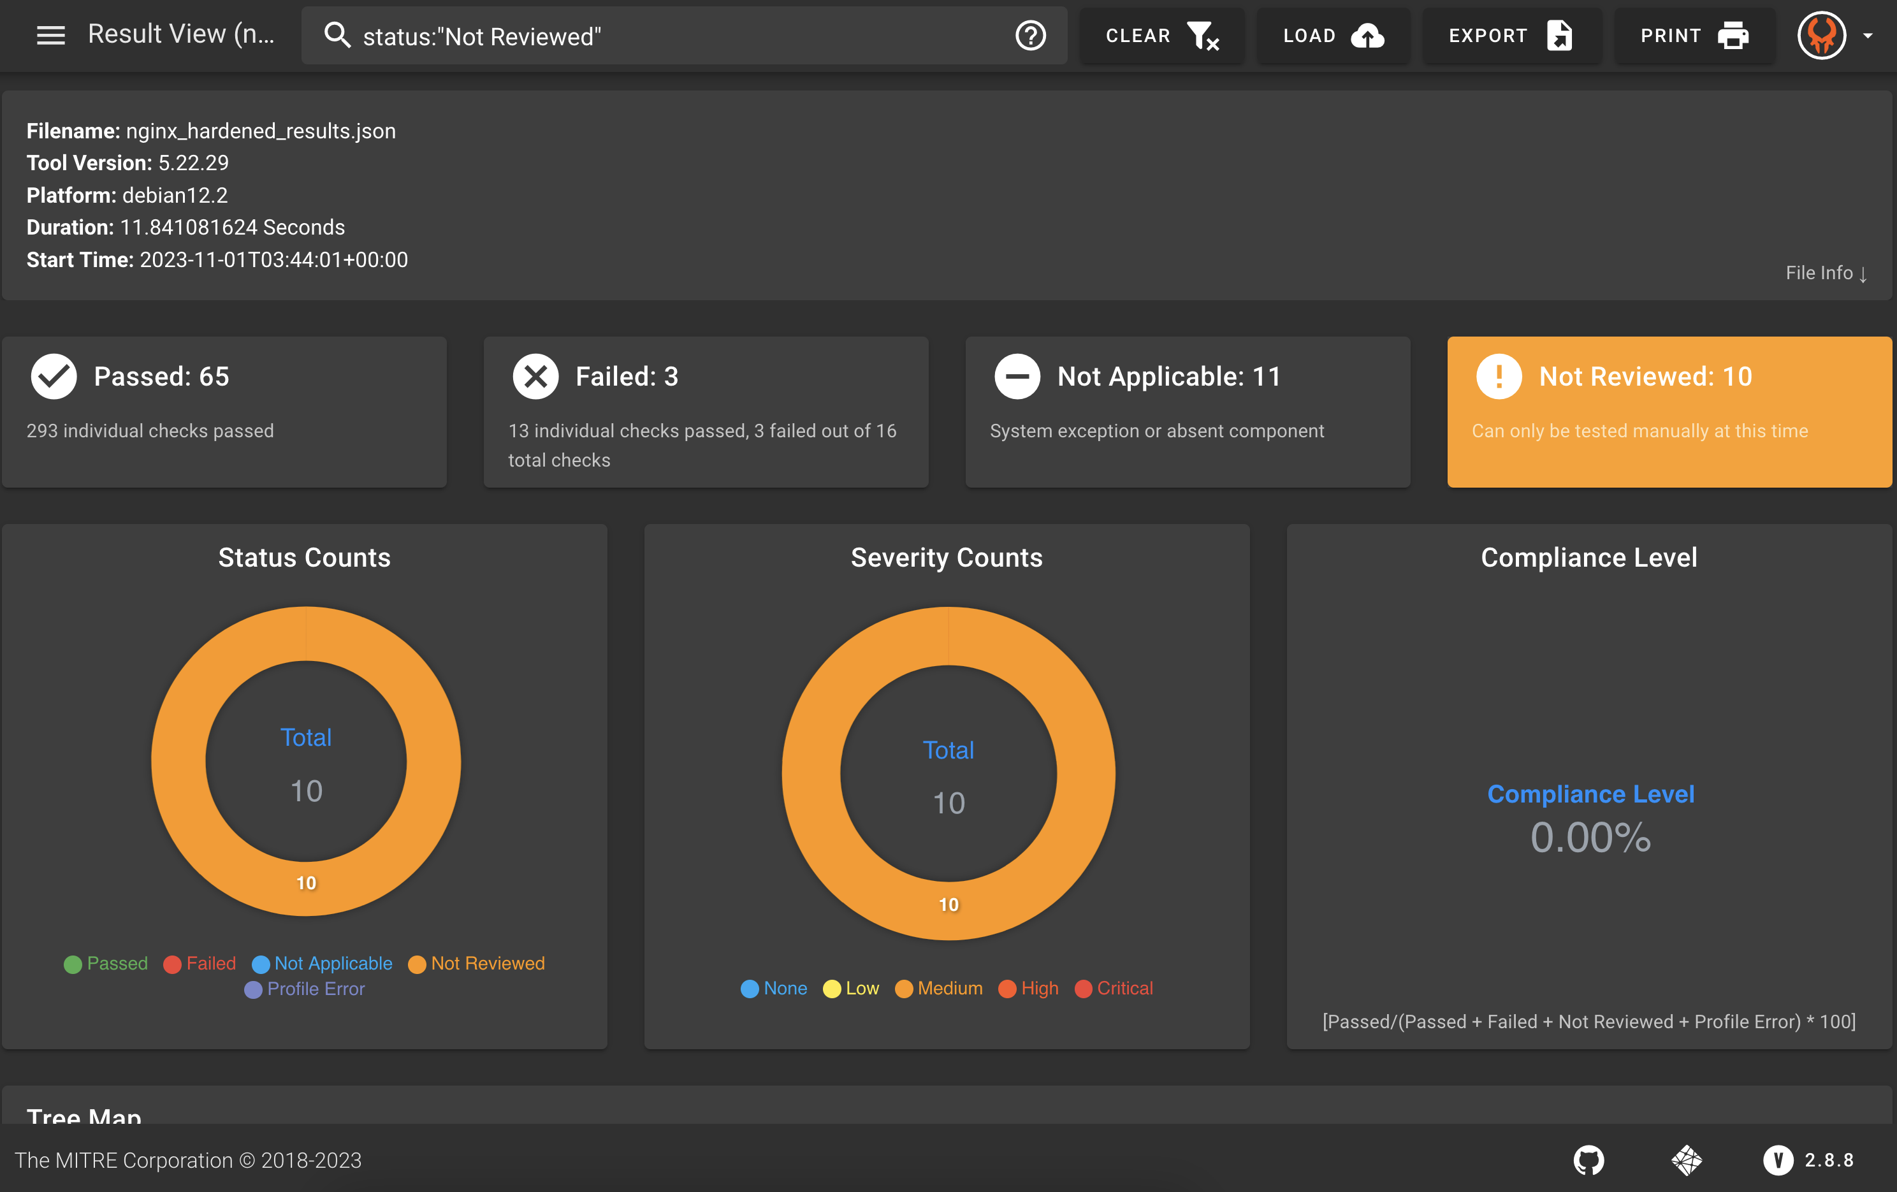The width and height of the screenshot is (1897, 1192).
Task: Click the Load cloud upload icon
Action: (1367, 36)
